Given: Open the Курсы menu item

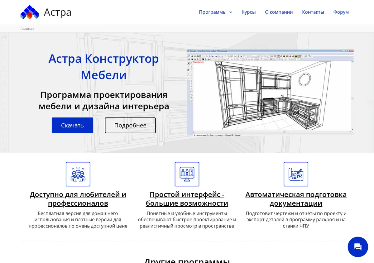Looking at the screenshot, I should pos(249,12).
